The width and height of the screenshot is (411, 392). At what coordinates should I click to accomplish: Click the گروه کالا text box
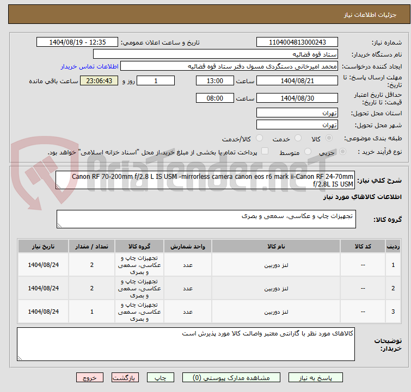[x=206, y=220]
